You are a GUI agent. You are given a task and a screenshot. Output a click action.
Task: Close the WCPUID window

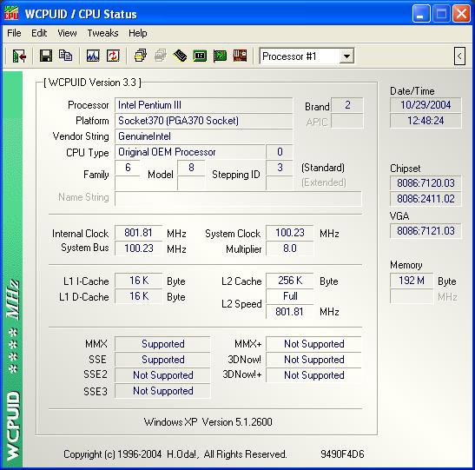(461, 14)
